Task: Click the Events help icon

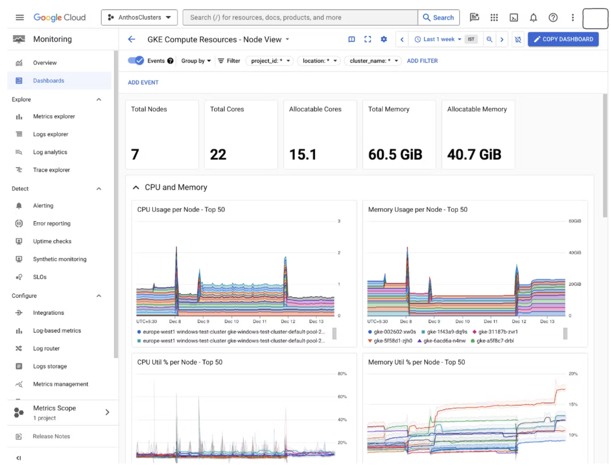Action: [170, 61]
